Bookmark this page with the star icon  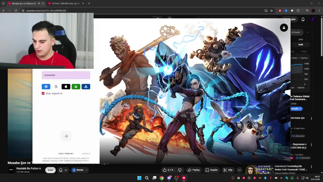(272, 11)
